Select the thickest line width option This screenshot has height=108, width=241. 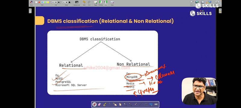(x=59, y=2)
